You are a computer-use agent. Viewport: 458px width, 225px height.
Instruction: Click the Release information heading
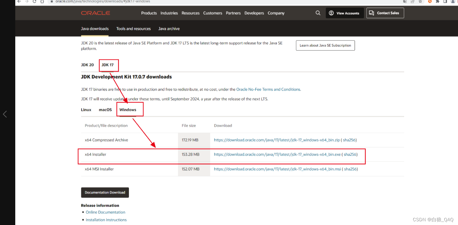point(100,205)
